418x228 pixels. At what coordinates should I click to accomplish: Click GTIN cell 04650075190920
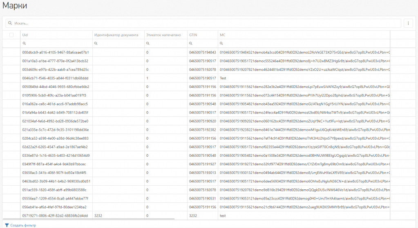click(203, 121)
